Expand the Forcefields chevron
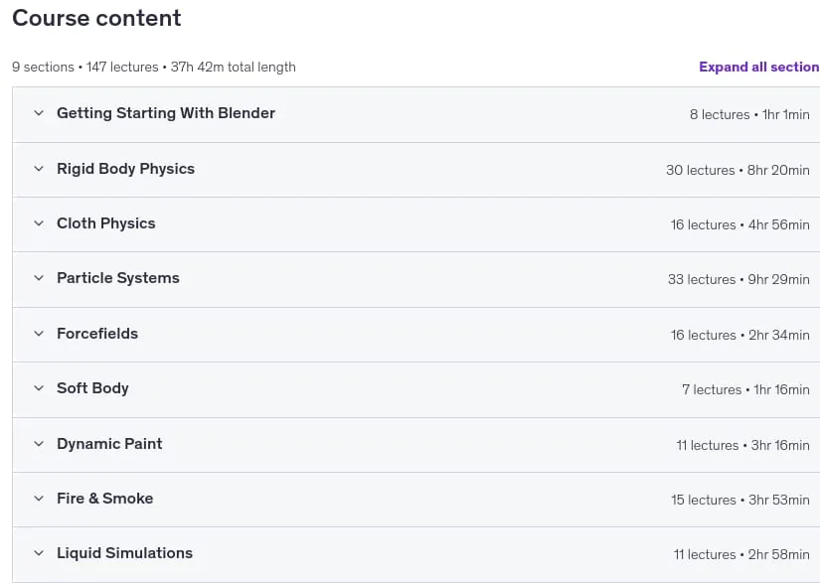The image size is (820, 583). (39, 334)
